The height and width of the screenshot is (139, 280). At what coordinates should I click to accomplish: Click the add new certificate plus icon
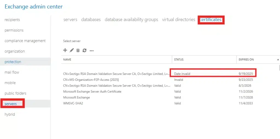pos(65,50)
